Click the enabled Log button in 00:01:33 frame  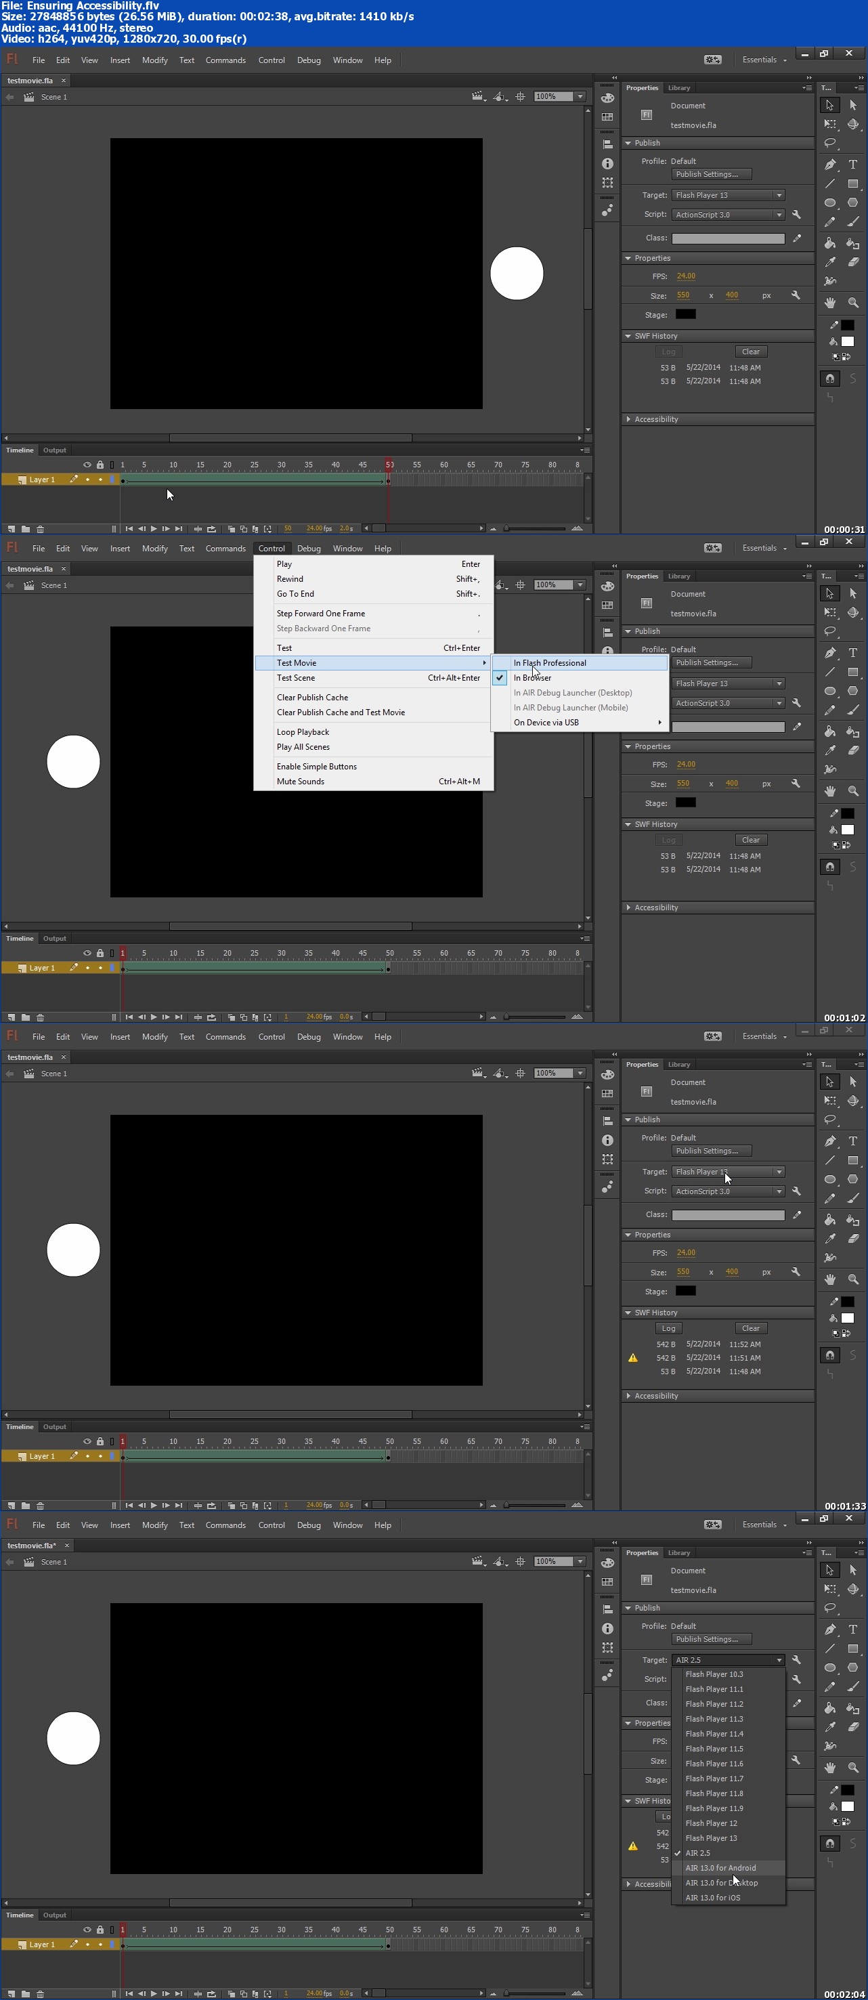click(668, 1328)
